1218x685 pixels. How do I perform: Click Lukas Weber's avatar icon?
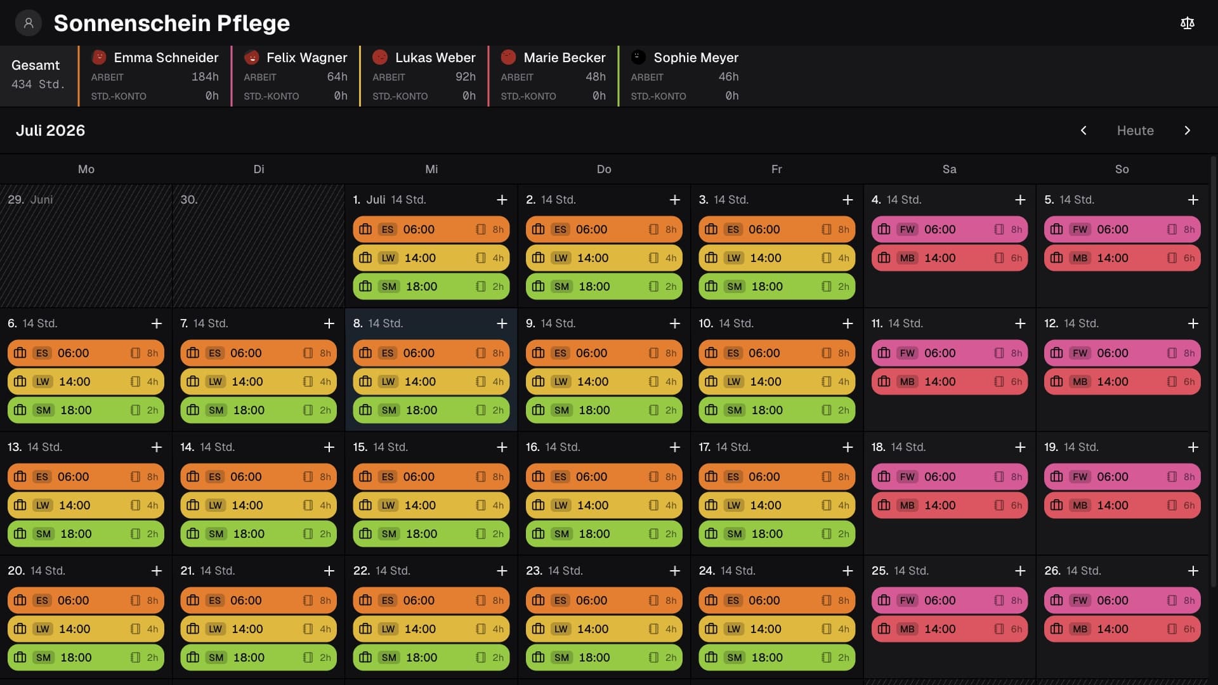380,57
